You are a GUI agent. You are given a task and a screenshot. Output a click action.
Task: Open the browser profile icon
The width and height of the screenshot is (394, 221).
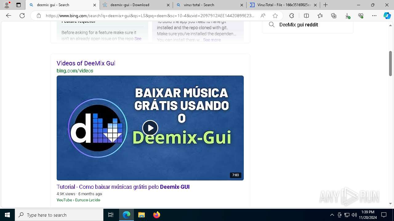click(x=6, y=5)
